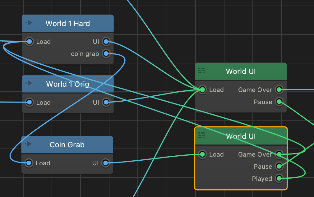
Task: Click the UI output port of World 1 Hard
Action: point(106,42)
